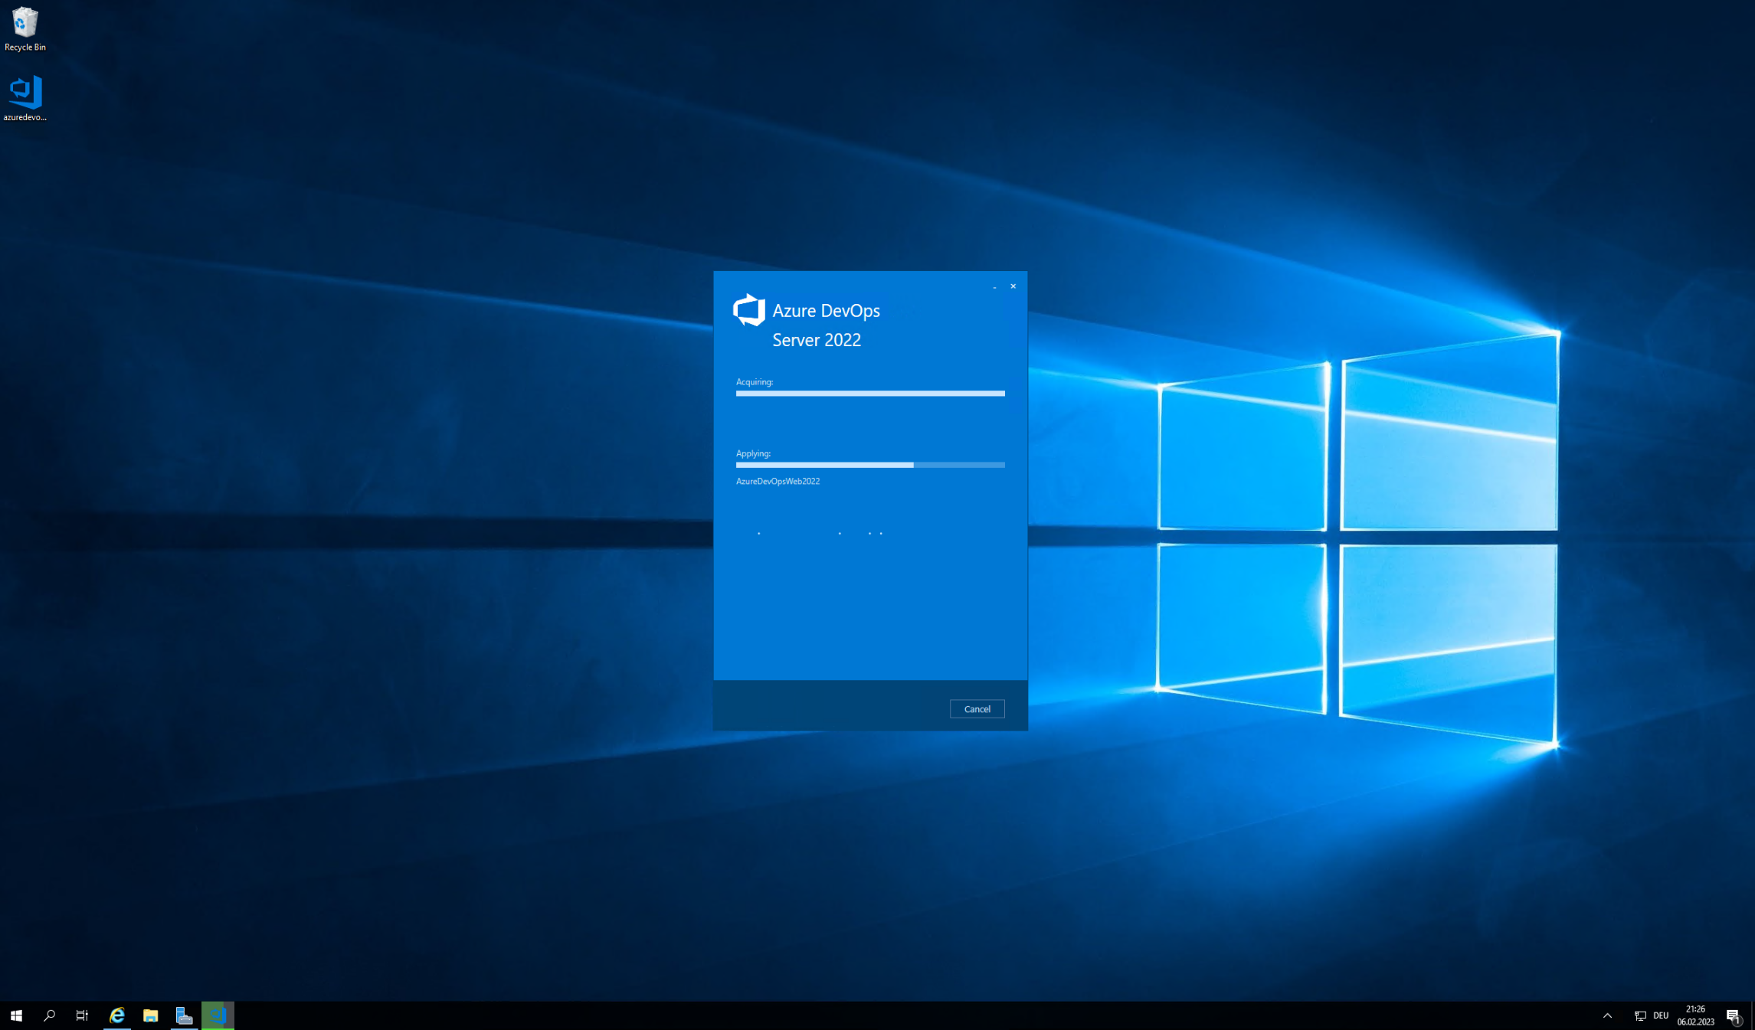Screen dimensions: 1755x1030
Task: Close the Azure DevOps installer window
Action: point(1013,286)
